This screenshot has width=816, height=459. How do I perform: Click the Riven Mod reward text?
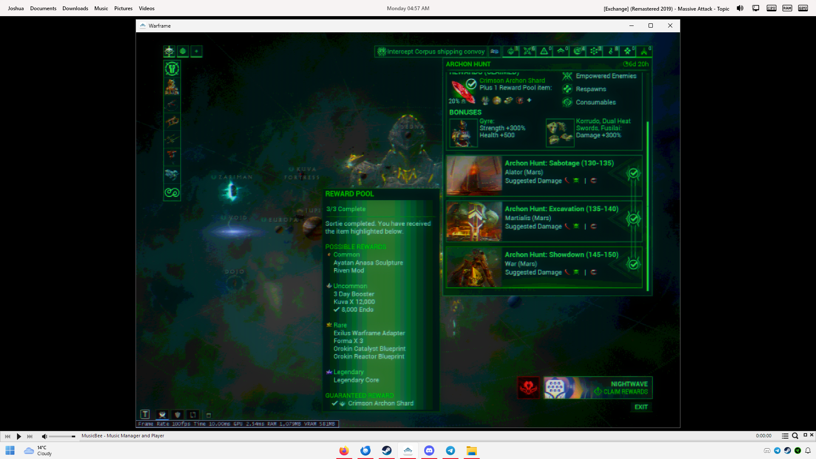[x=348, y=270]
